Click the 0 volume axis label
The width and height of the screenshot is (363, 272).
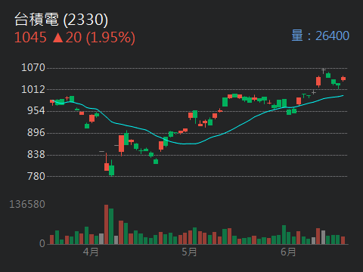tap(42, 243)
